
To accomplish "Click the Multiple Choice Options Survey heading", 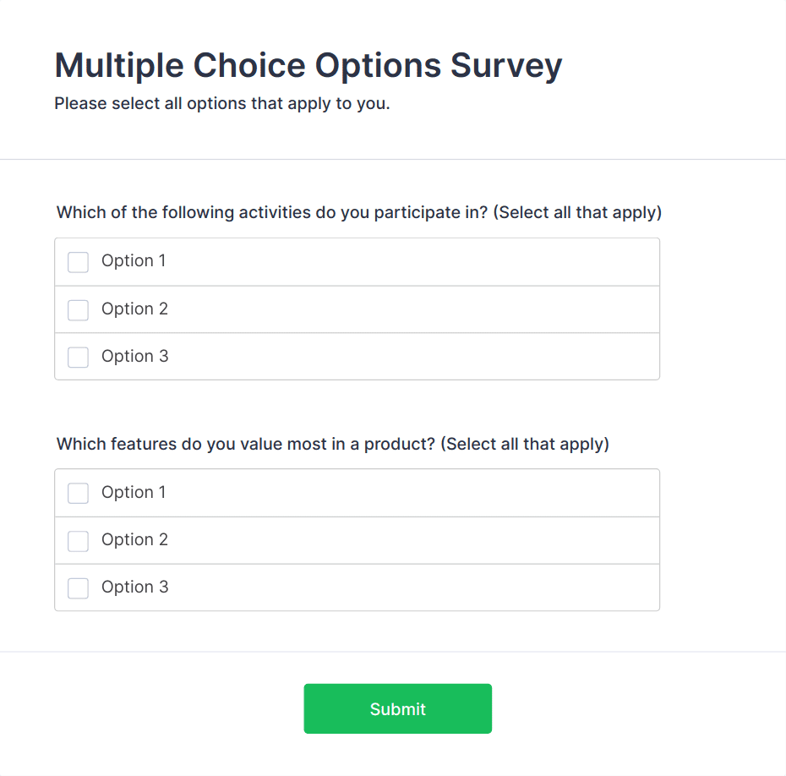I will (308, 65).
